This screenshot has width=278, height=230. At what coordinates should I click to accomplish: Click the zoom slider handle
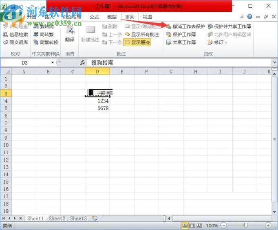tap(246, 226)
